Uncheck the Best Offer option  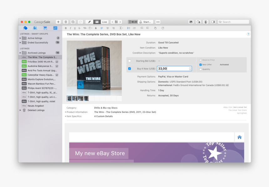(x=200, y=65)
